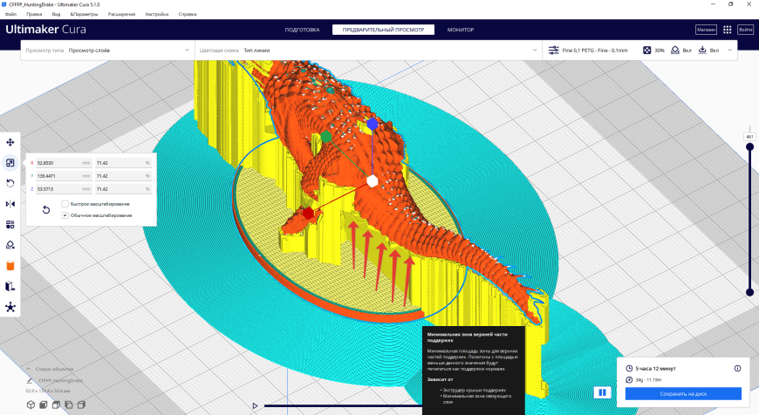This screenshot has width=759, height=415.
Task: Open the Цветовая схема dropdown
Action: [368, 51]
